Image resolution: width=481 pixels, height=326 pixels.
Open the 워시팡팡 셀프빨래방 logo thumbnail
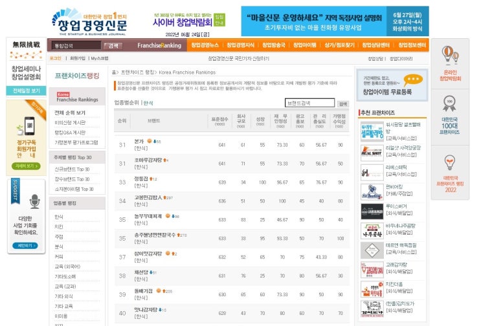[372, 131]
